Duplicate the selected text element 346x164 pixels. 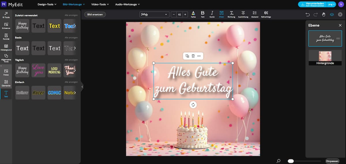187,56
